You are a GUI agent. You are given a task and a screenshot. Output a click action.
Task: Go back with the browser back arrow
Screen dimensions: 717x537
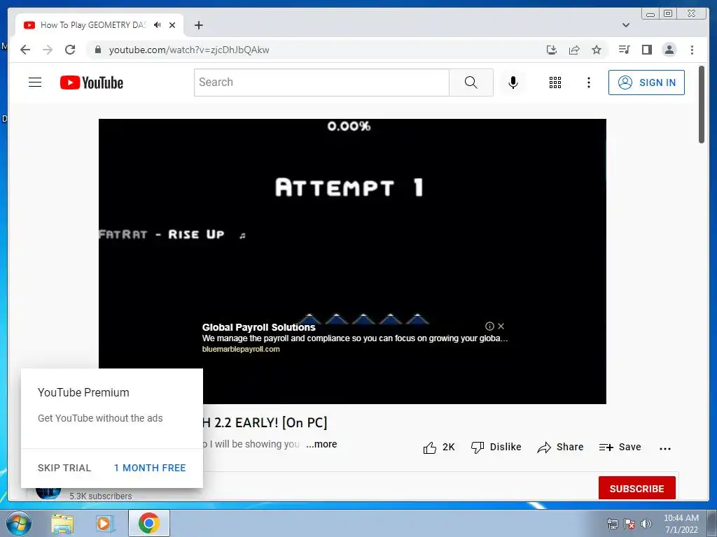tap(25, 50)
